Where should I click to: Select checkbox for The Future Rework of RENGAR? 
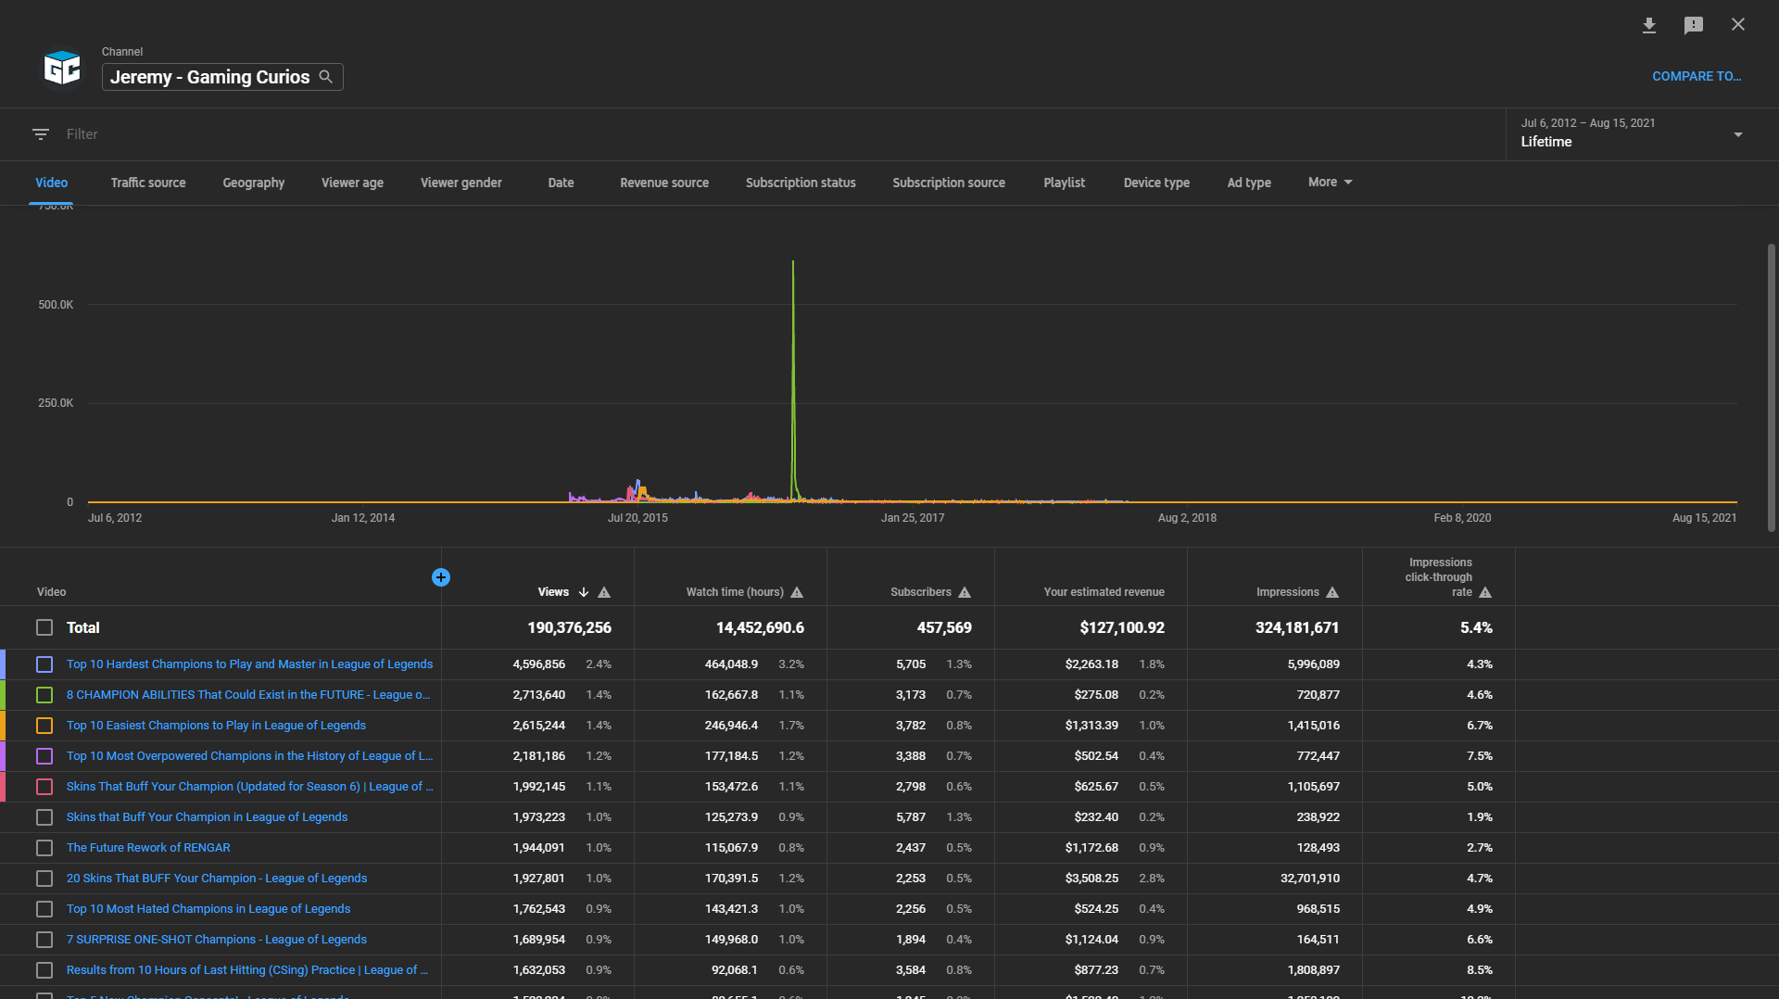tap(44, 848)
